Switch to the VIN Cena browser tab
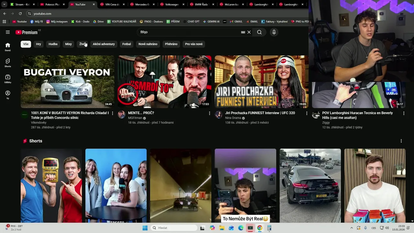 click(112, 5)
